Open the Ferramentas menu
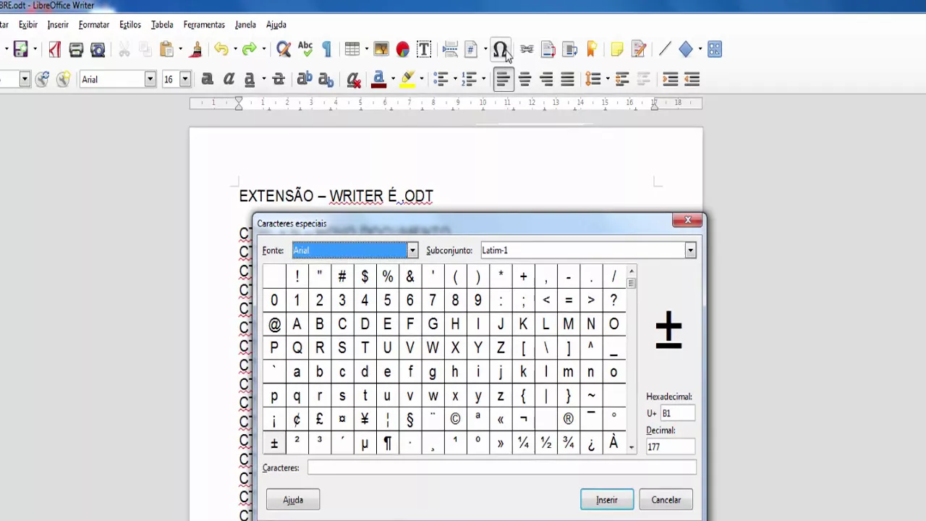This screenshot has width=926, height=521. 204,25
